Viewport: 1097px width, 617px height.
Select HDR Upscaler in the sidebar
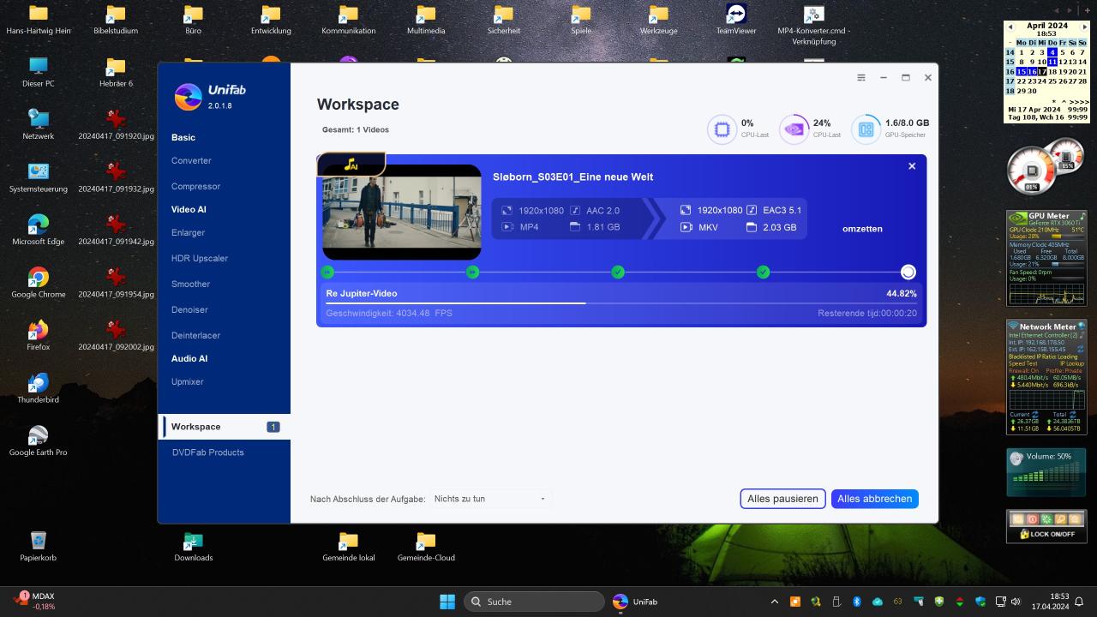[200, 258]
